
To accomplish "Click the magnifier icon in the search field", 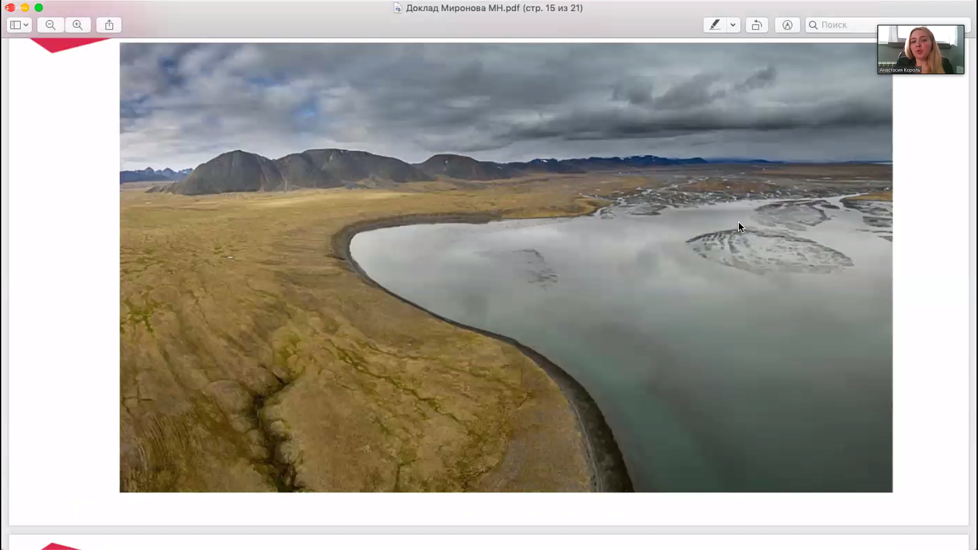I will (x=813, y=25).
